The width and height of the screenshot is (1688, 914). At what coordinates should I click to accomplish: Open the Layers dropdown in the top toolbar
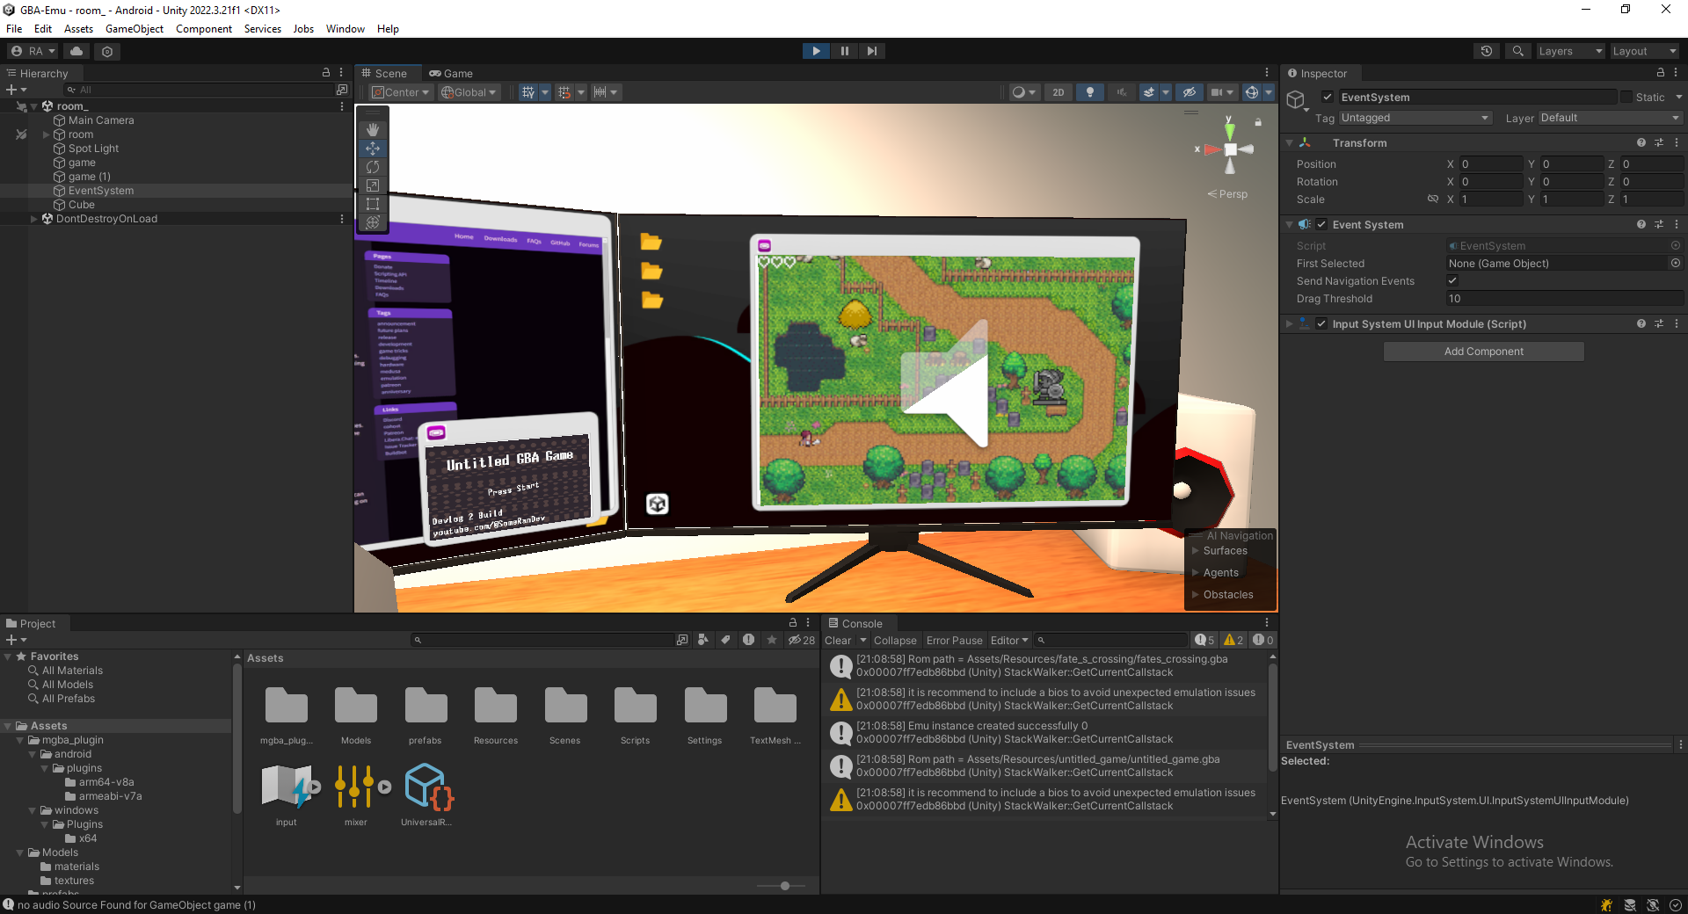[x=1570, y=51]
